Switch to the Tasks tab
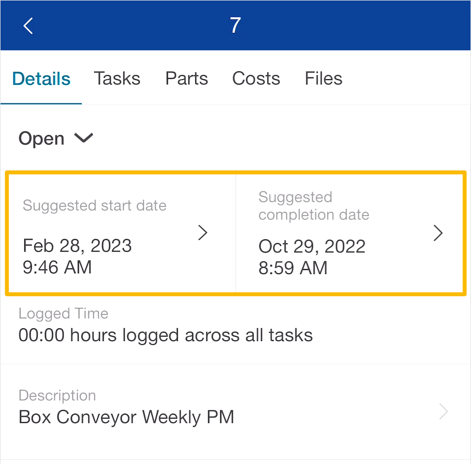471x464 pixels. coord(117,79)
